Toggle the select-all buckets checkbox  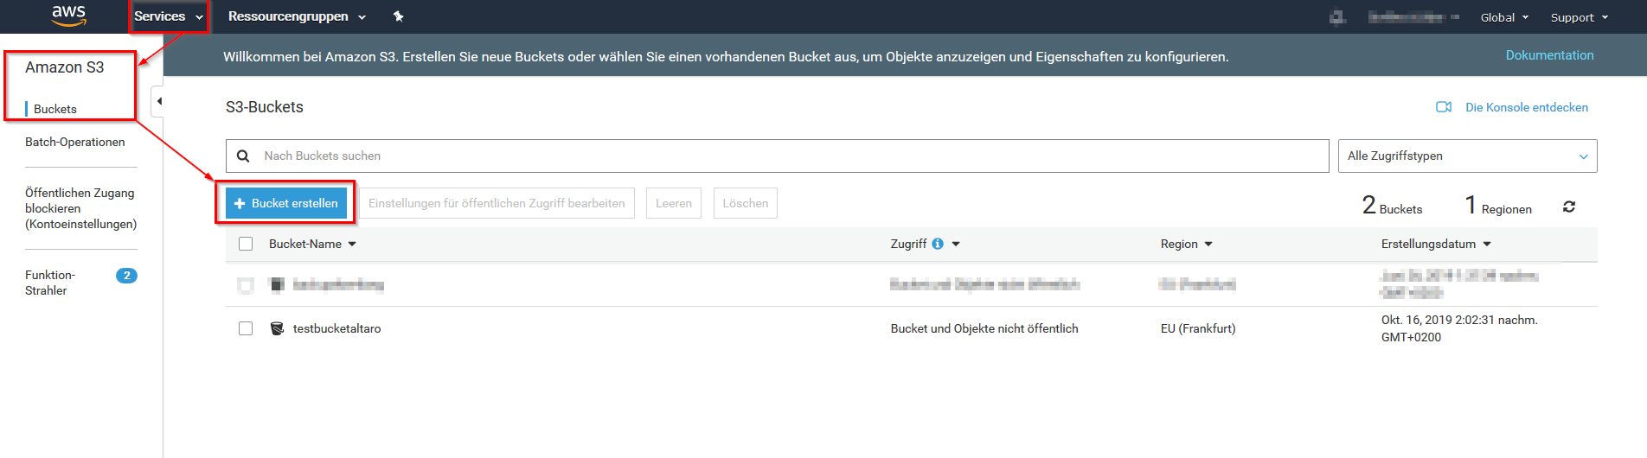tap(246, 244)
